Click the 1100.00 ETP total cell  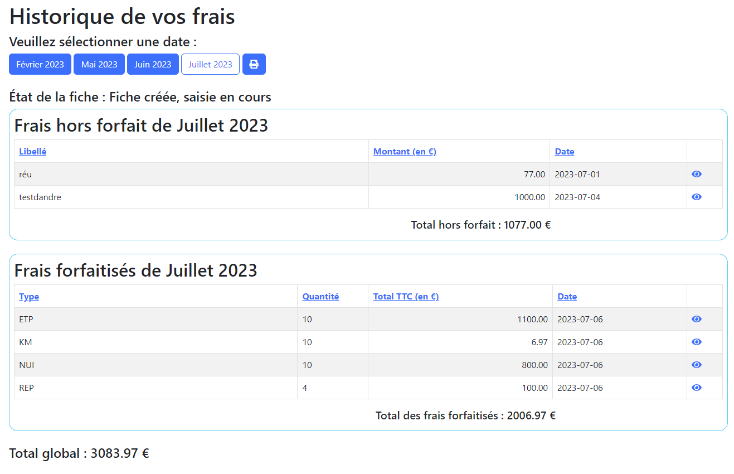click(532, 320)
